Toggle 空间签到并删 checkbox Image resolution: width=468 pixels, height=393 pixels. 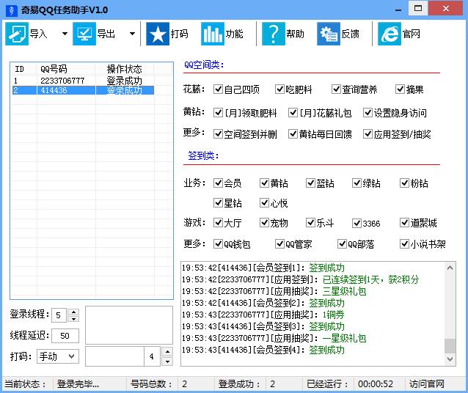click(x=218, y=134)
